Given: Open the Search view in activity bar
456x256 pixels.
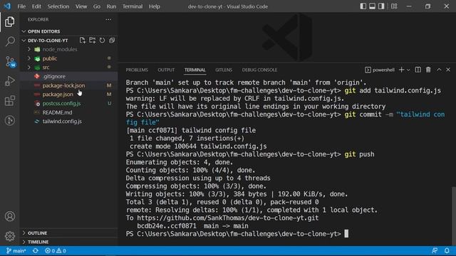Looking at the screenshot, I should pyautogui.click(x=9, y=41).
